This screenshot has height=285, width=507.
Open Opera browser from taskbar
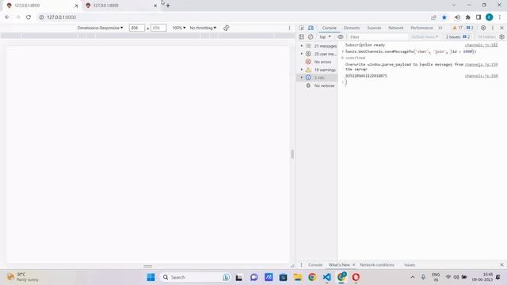tap(356, 277)
